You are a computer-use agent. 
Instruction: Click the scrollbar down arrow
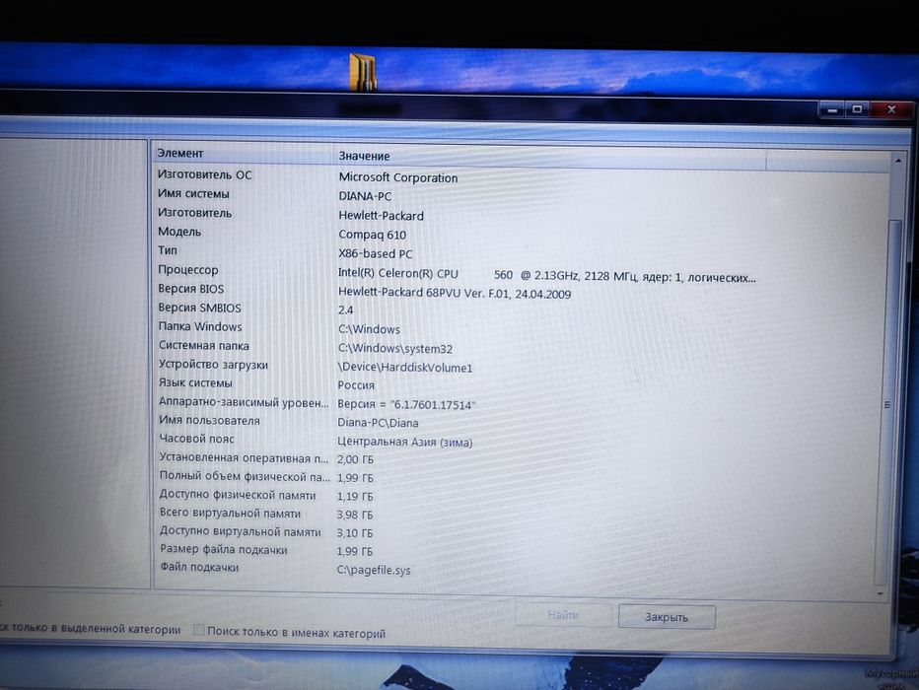pyautogui.click(x=880, y=593)
